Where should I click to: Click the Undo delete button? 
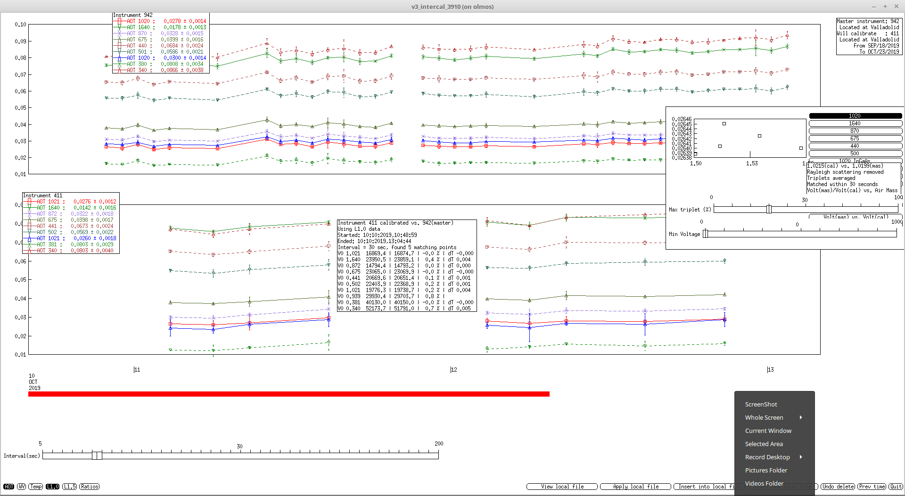point(838,487)
